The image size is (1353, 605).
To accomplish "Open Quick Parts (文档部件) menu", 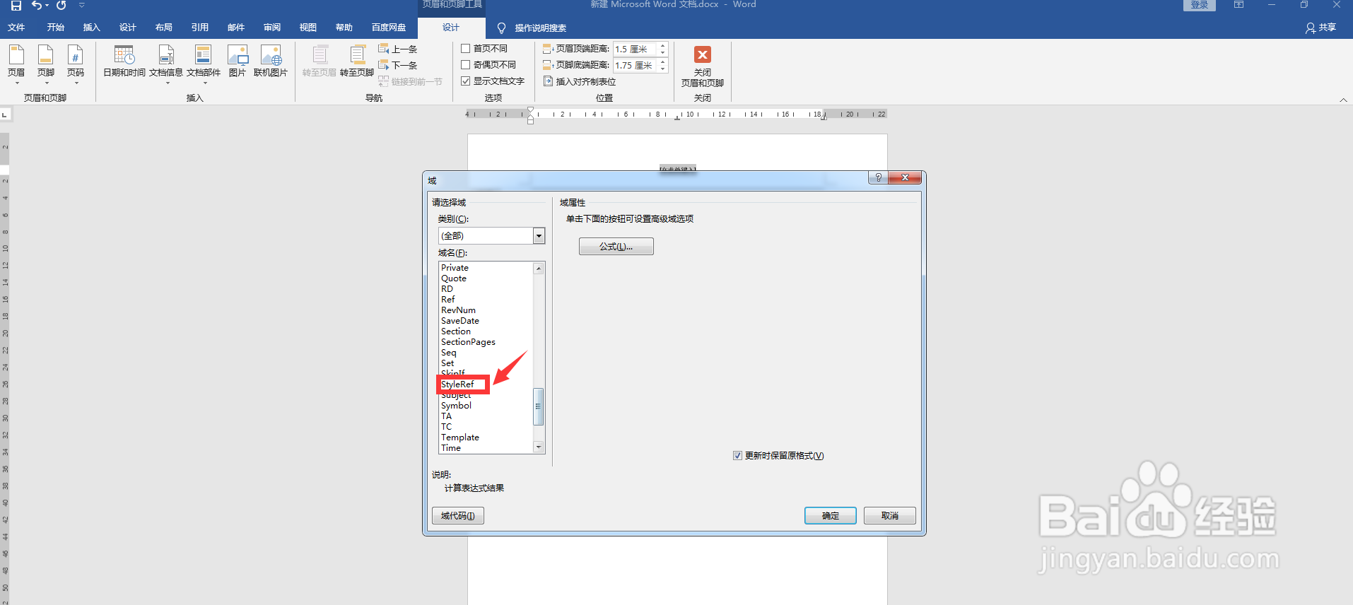I will point(204,65).
